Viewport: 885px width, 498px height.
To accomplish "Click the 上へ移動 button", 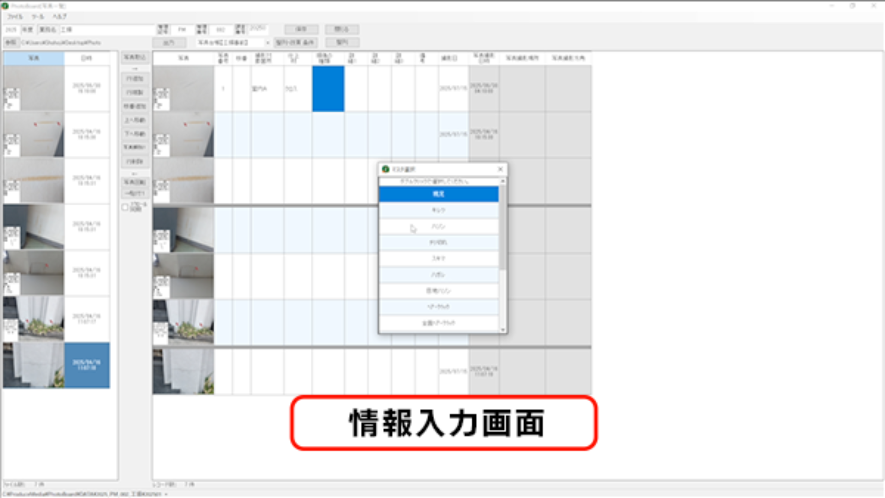I will coord(135,120).
